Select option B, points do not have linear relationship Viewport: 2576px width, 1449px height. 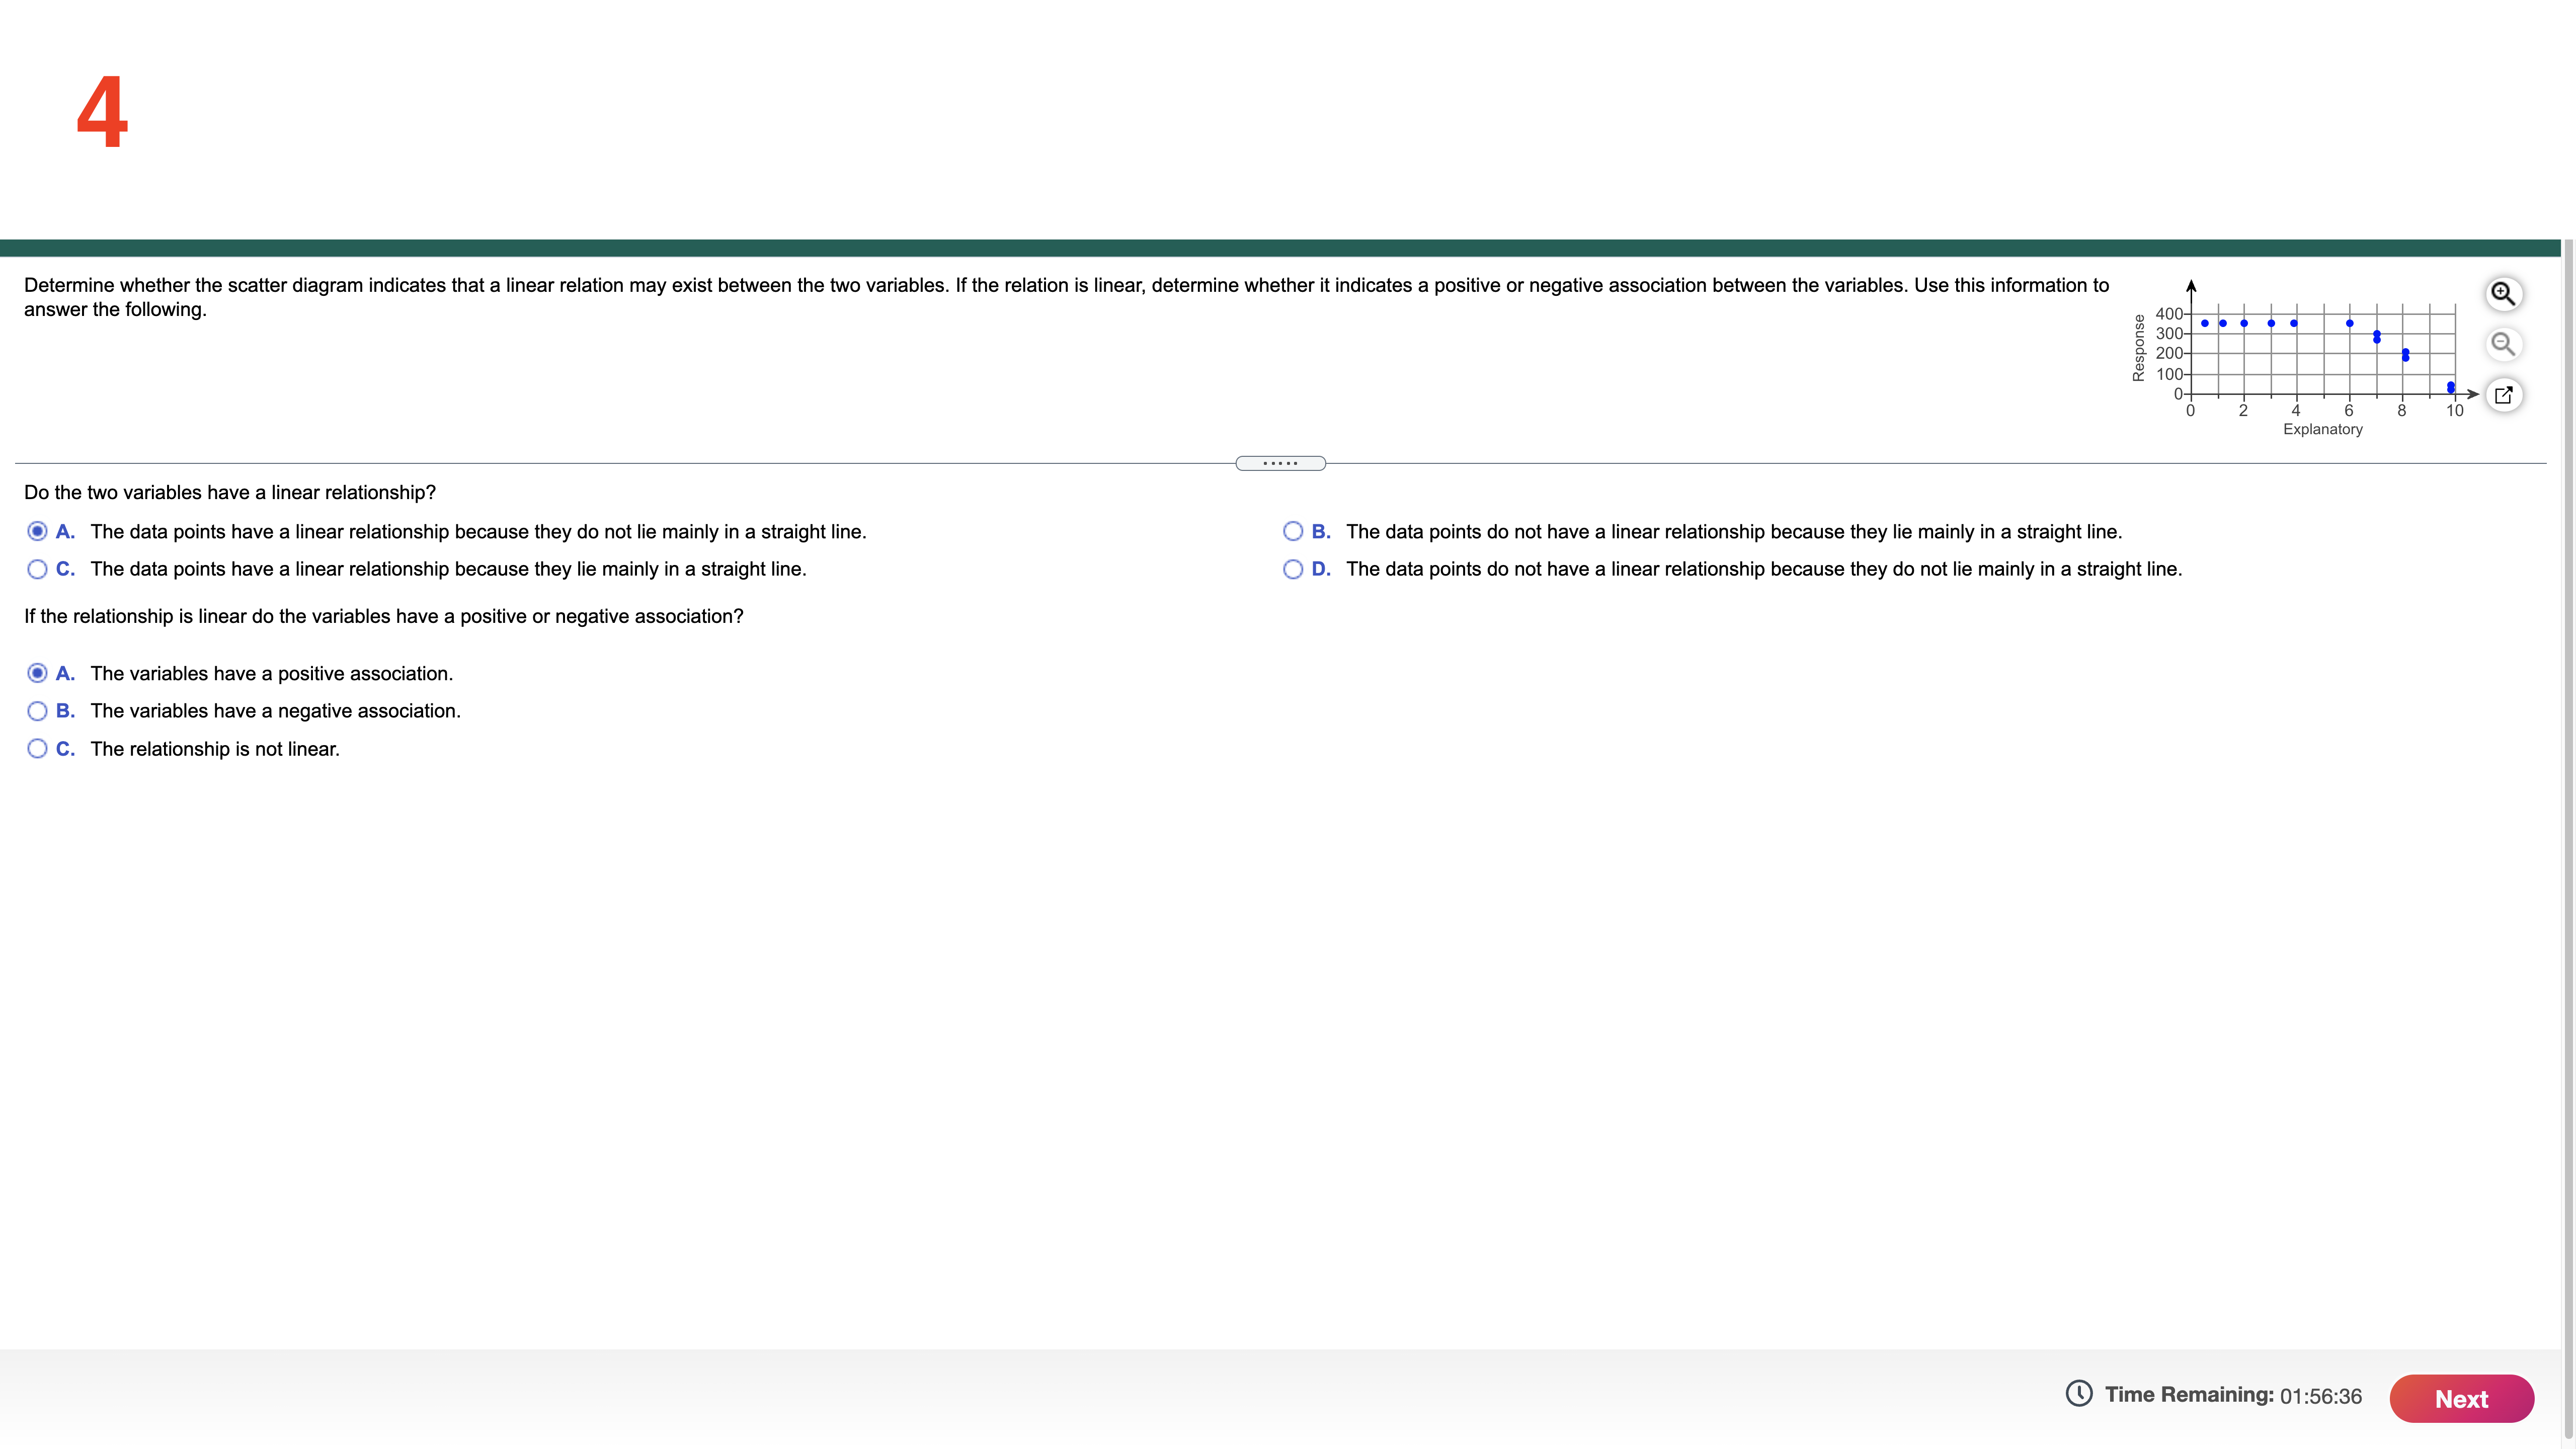[x=1293, y=531]
